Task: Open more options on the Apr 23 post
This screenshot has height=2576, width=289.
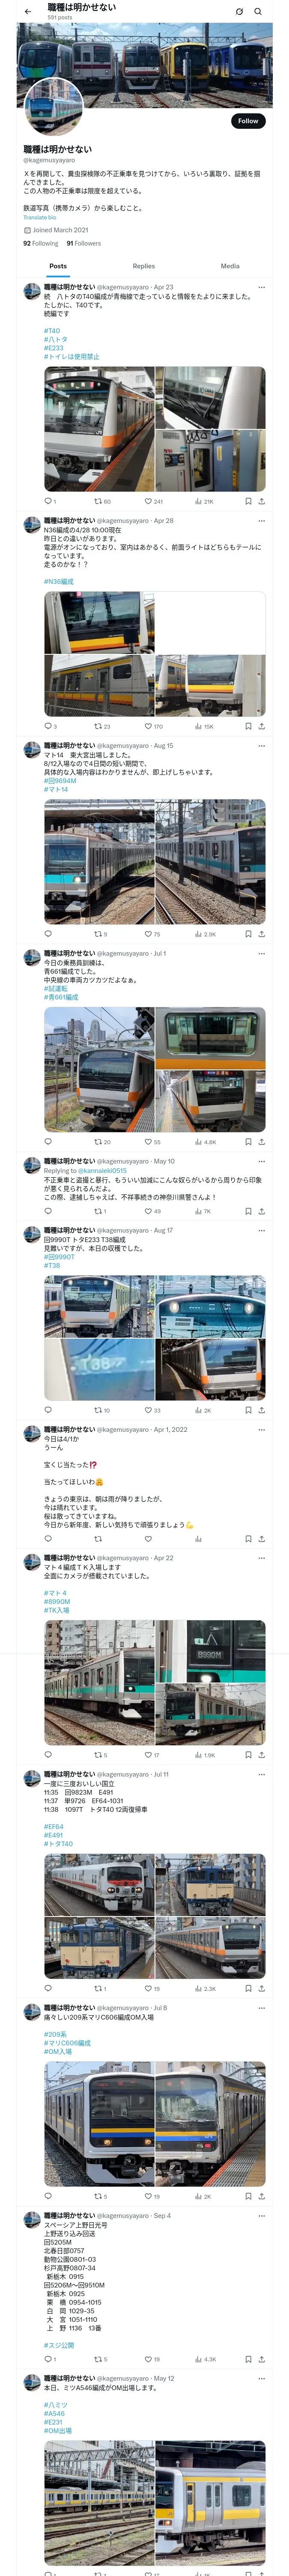Action: pos(261,287)
